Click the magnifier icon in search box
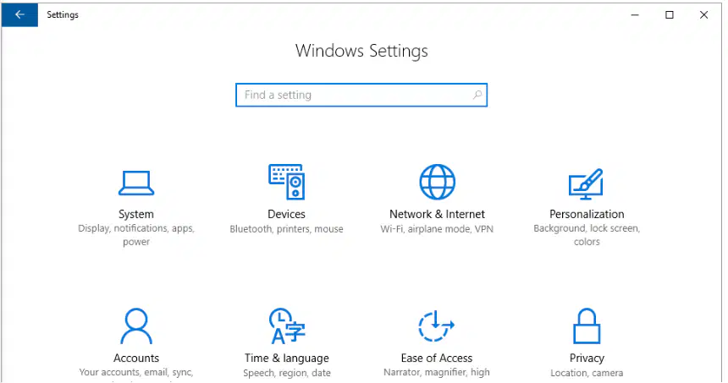This screenshot has height=383, width=728. tap(477, 95)
